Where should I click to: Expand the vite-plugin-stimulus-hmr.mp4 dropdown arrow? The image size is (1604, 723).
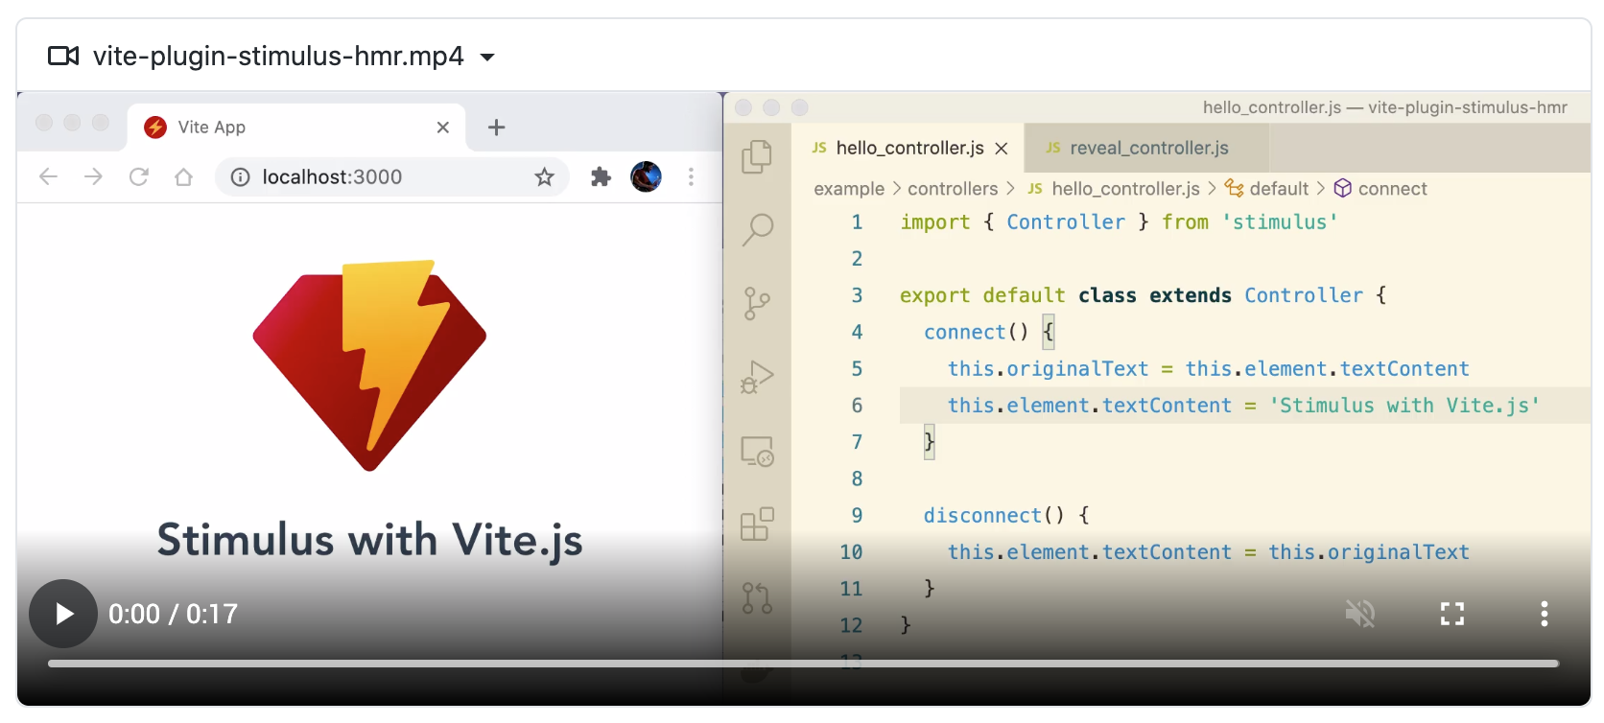487,58
